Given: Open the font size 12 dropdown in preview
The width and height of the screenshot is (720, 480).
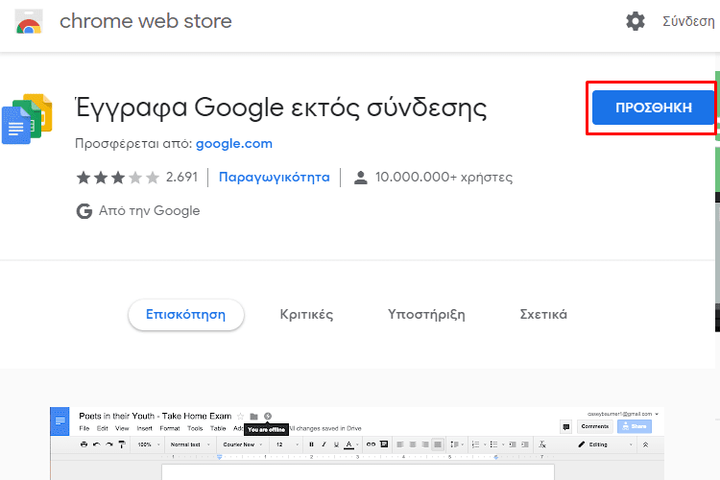Looking at the screenshot, I should click(x=286, y=444).
